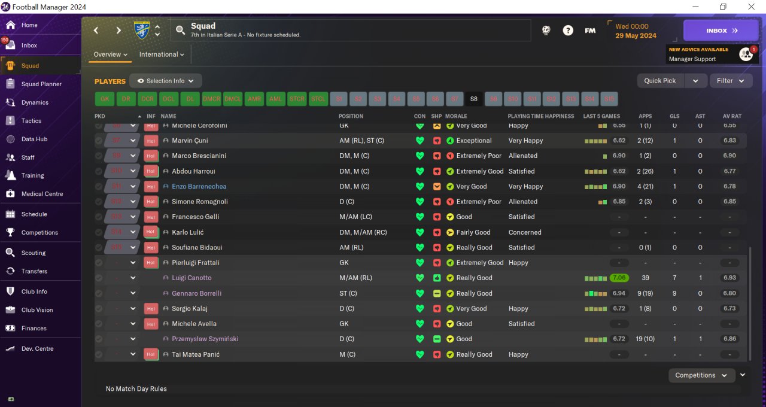Image resolution: width=766 pixels, height=407 pixels.
Task: Toggle the pick circle for Sergio Kalaj
Action: coord(99,309)
